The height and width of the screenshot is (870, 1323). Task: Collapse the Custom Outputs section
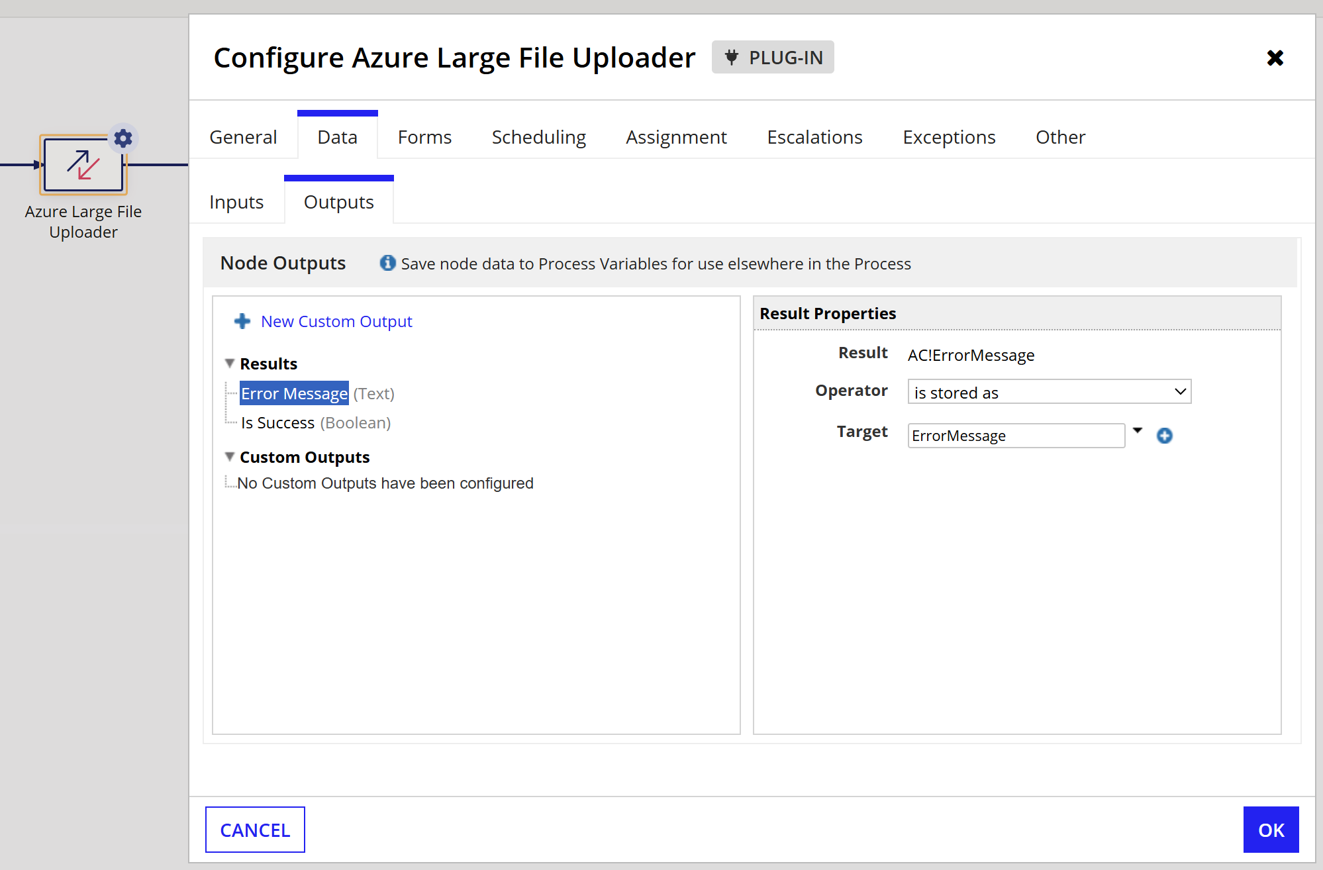point(230,457)
